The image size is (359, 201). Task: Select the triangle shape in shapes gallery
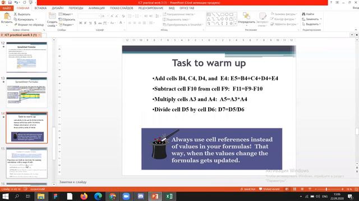[x=209, y=19]
